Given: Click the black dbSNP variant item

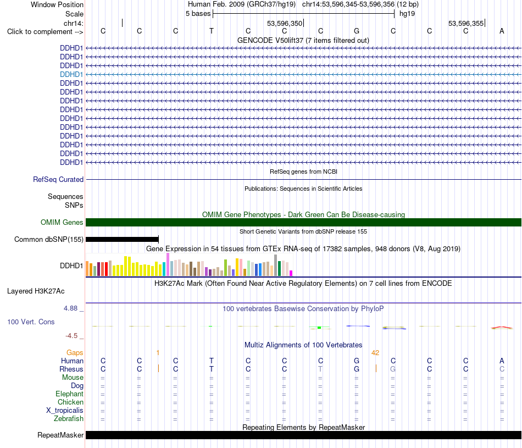Looking at the screenshot, I should [122, 239].
